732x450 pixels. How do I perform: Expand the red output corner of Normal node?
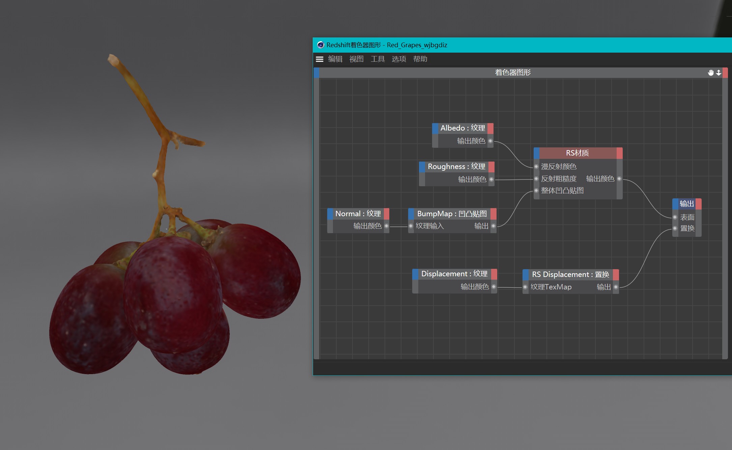pos(387,214)
